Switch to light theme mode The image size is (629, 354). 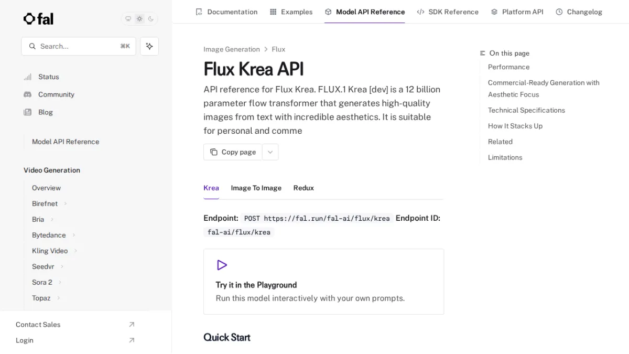point(139,19)
